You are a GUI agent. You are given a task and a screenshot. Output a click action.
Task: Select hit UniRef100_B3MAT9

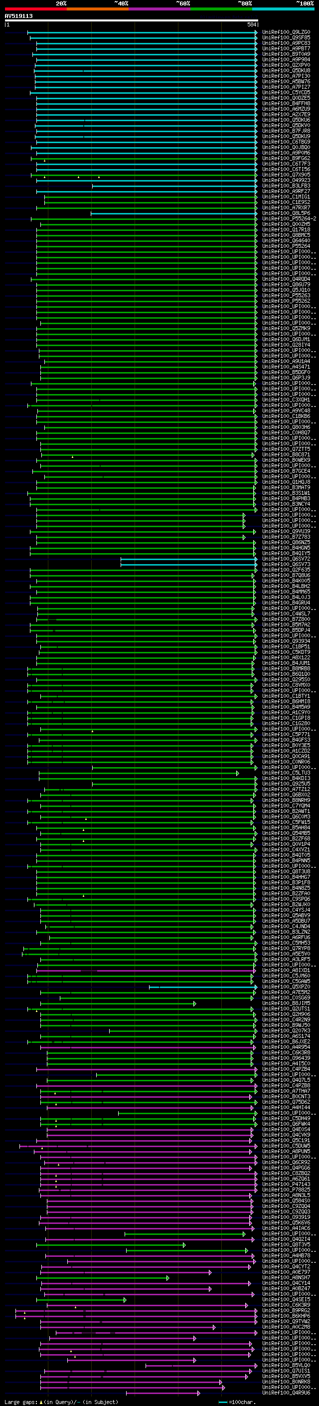[286, 487]
